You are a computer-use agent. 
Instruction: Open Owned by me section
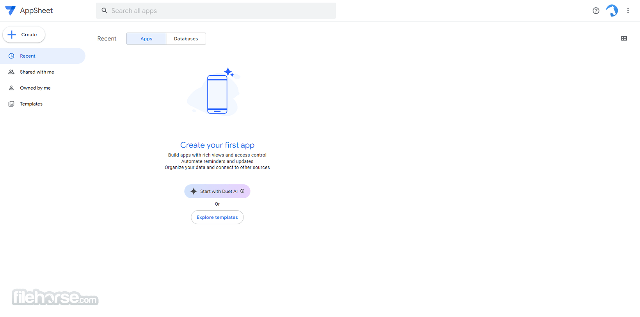(43, 88)
